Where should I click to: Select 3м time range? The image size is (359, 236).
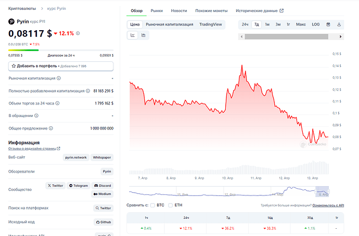tap(278, 24)
